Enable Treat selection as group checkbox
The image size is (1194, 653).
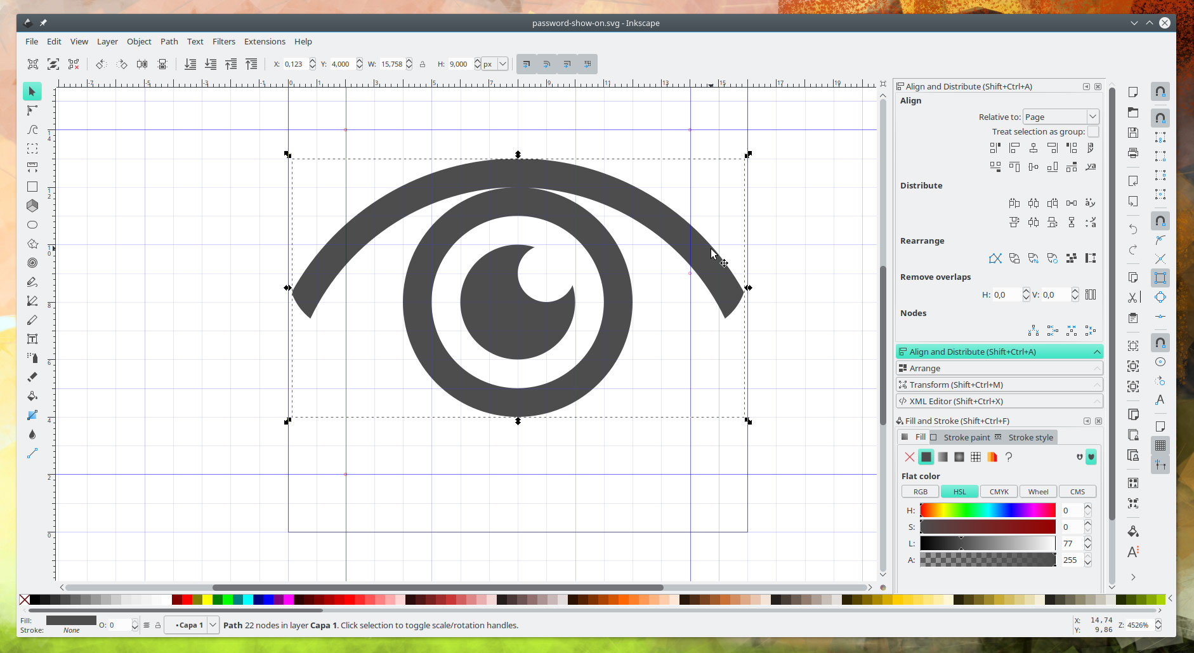1093,131
